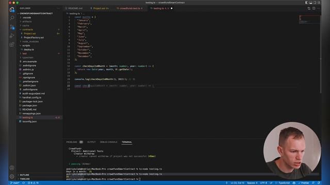This screenshot has width=330, height=185.
Task: Expand the Timeline section
Action: tap(40, 179)
